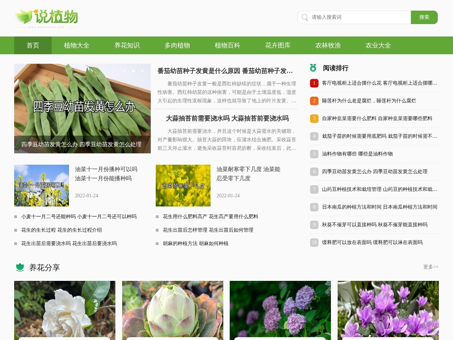Select the third carousel indicator dot
Viewport: 453px width, 340px height.
point(142,71)
